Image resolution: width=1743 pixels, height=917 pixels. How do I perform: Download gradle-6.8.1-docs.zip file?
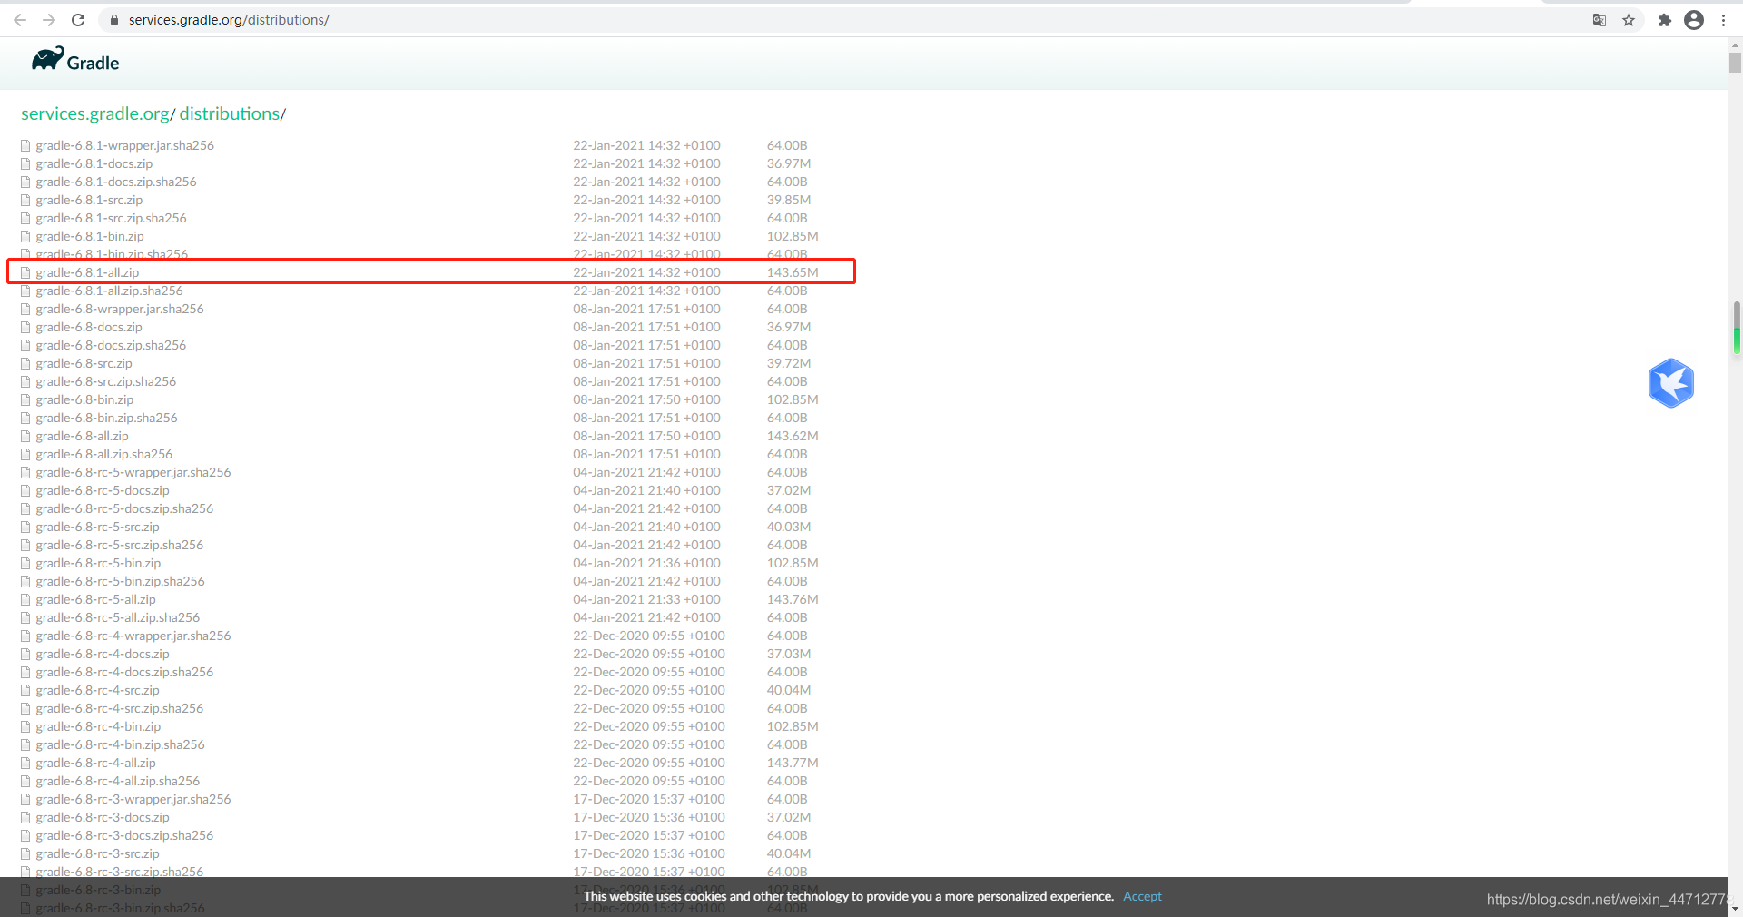(94, 163)
